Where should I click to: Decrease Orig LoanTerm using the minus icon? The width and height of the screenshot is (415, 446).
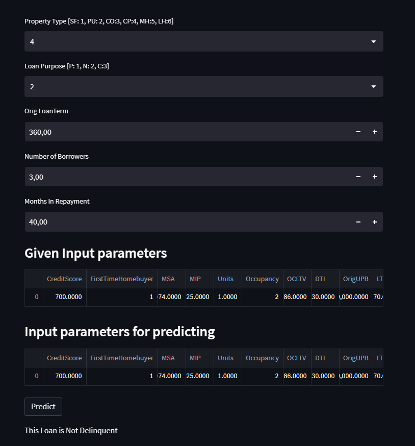[x=358, y=132]
